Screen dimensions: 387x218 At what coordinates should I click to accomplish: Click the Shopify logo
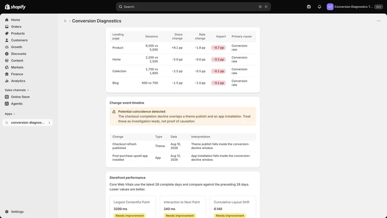coord(15,7)
